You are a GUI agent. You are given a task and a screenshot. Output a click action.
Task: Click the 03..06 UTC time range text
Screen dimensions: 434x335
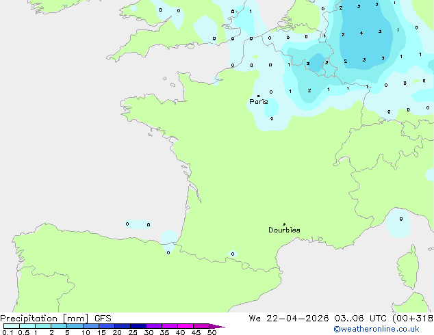(x=360, y=319)
